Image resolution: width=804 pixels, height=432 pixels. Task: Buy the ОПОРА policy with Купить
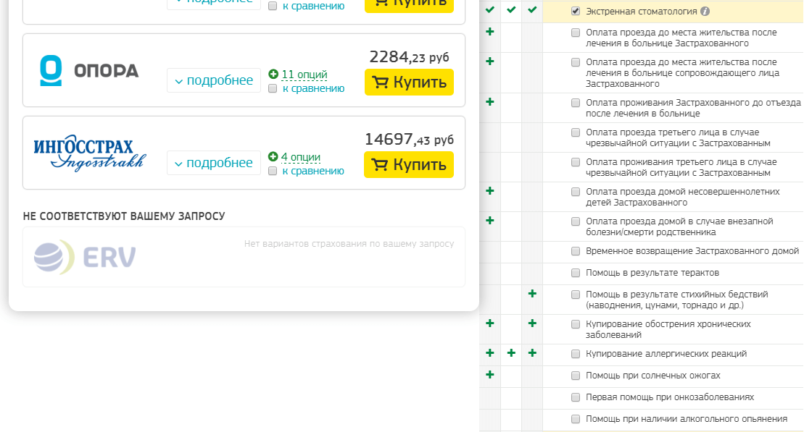409,82
